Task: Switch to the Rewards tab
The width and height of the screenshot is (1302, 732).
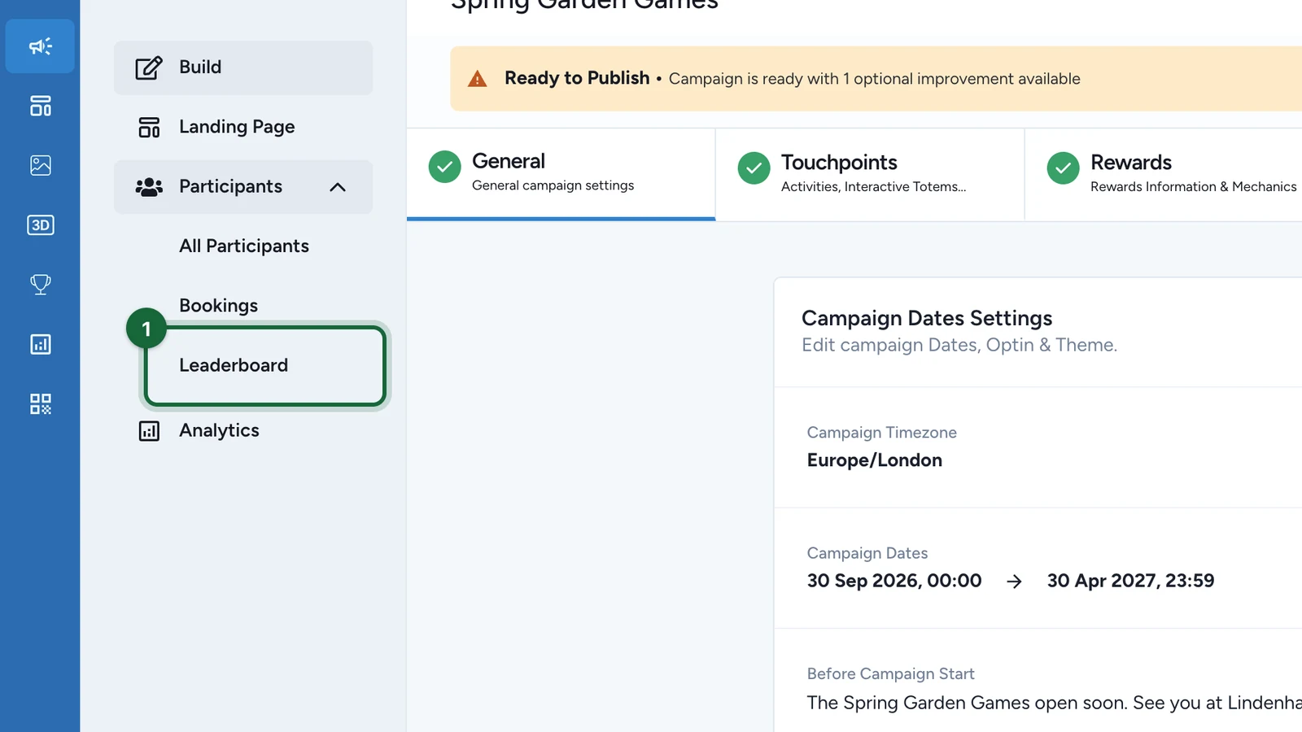Action: coord(1164,173)
